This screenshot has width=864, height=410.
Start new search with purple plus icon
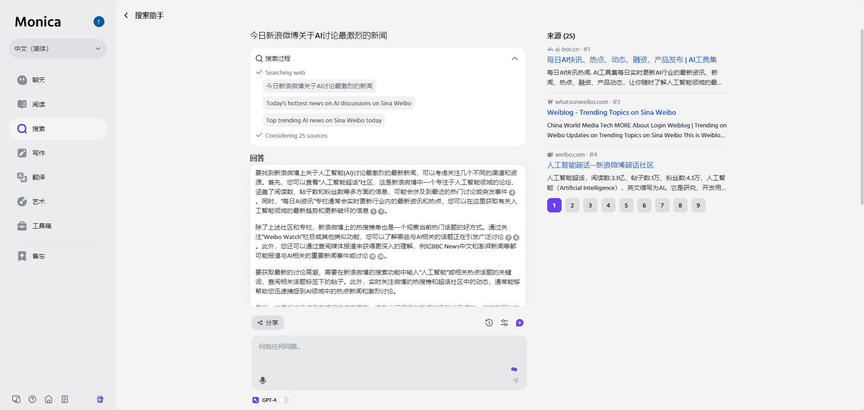point(520,323)
